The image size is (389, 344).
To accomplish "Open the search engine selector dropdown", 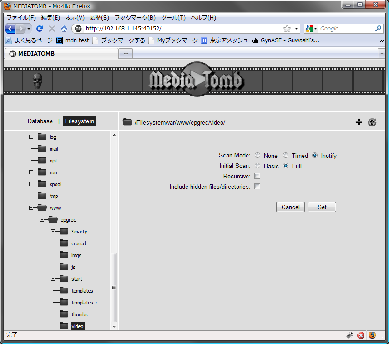I will pyautogui.click(x=316, y=29).
